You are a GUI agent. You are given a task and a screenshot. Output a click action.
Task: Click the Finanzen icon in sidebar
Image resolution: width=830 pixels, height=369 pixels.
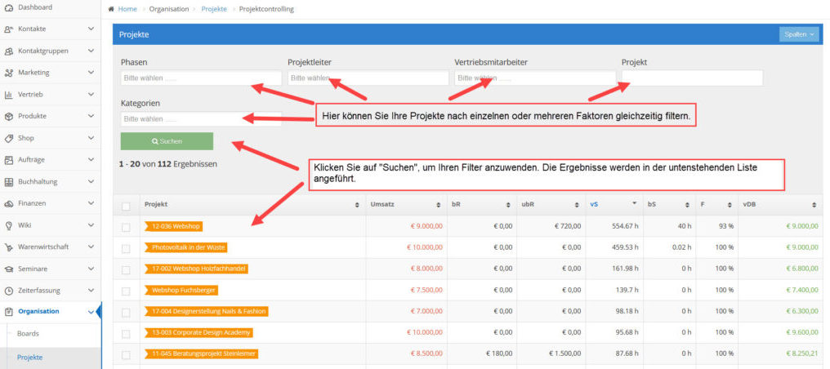(x=8, y=203)
